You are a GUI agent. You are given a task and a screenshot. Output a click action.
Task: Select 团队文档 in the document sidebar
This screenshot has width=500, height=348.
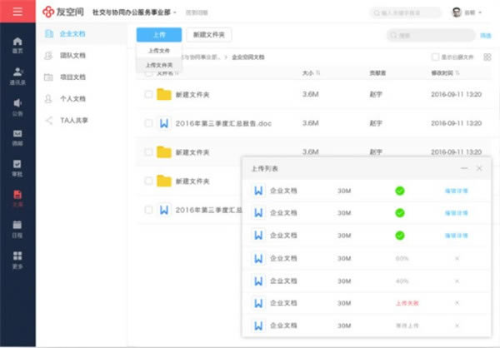click(72, 55)
